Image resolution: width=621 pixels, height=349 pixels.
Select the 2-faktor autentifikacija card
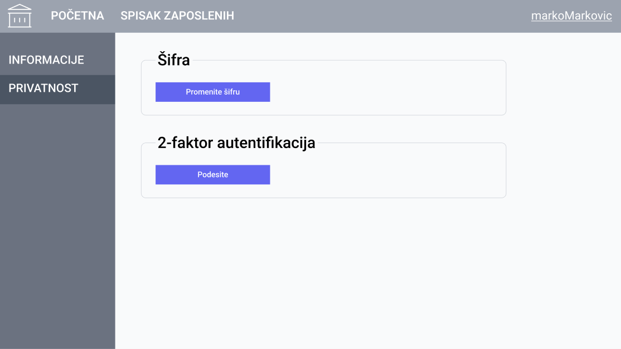tap(323, 170)
